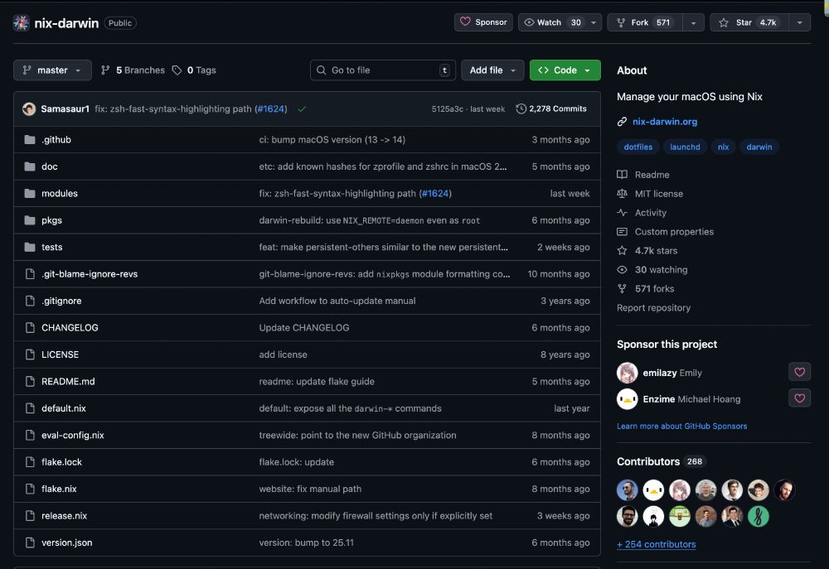Open emilazy sponsor profile avatar
The height and width of the screenshot is (569, 829).
627,373
